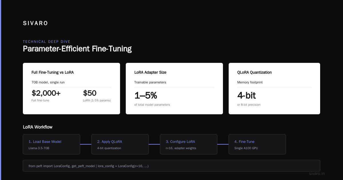Open the QLoRA Quantization card
Viewport: 343px width, 180px height.
pyautogui.click(x=274, y=89)
